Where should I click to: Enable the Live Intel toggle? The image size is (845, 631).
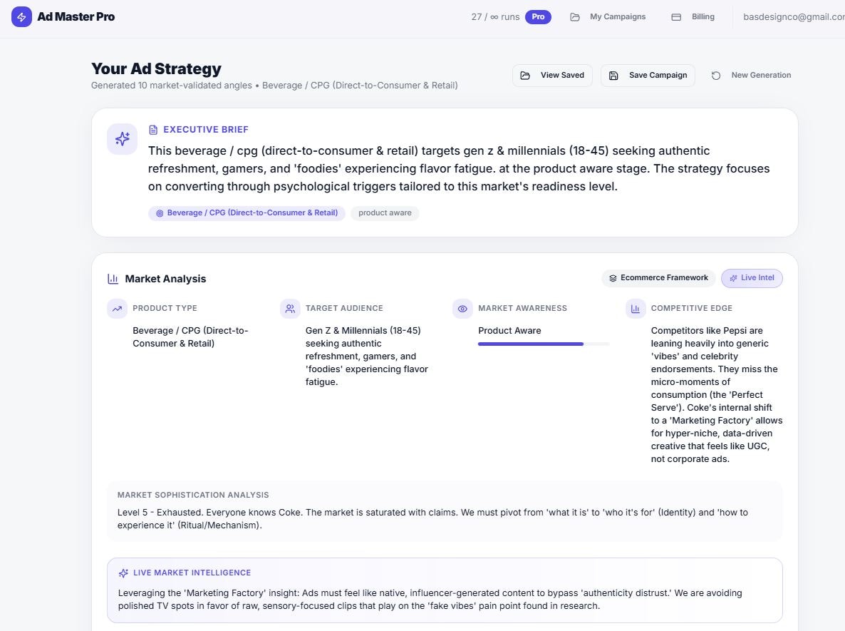752,278
